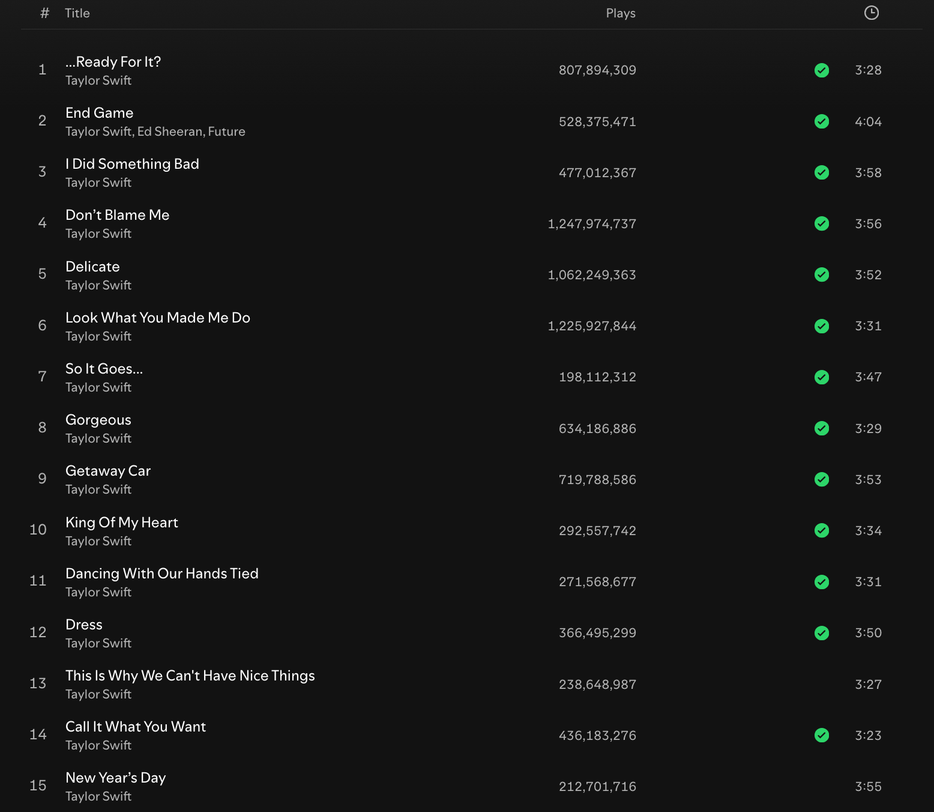The width and height of the screenshot is (934, 812).
Task: Click the # column header
Action: pyautogui.click(x=44, y=13)
